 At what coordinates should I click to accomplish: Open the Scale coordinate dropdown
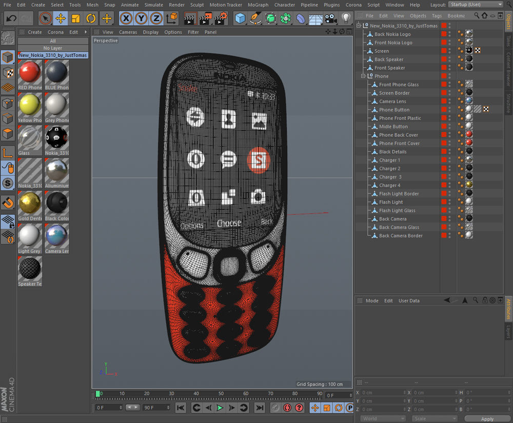(x=435, y=419)
